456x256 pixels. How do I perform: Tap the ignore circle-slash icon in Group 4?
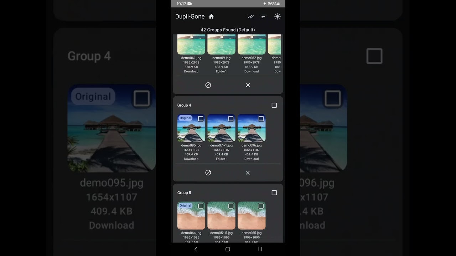(x=208, y=172)
